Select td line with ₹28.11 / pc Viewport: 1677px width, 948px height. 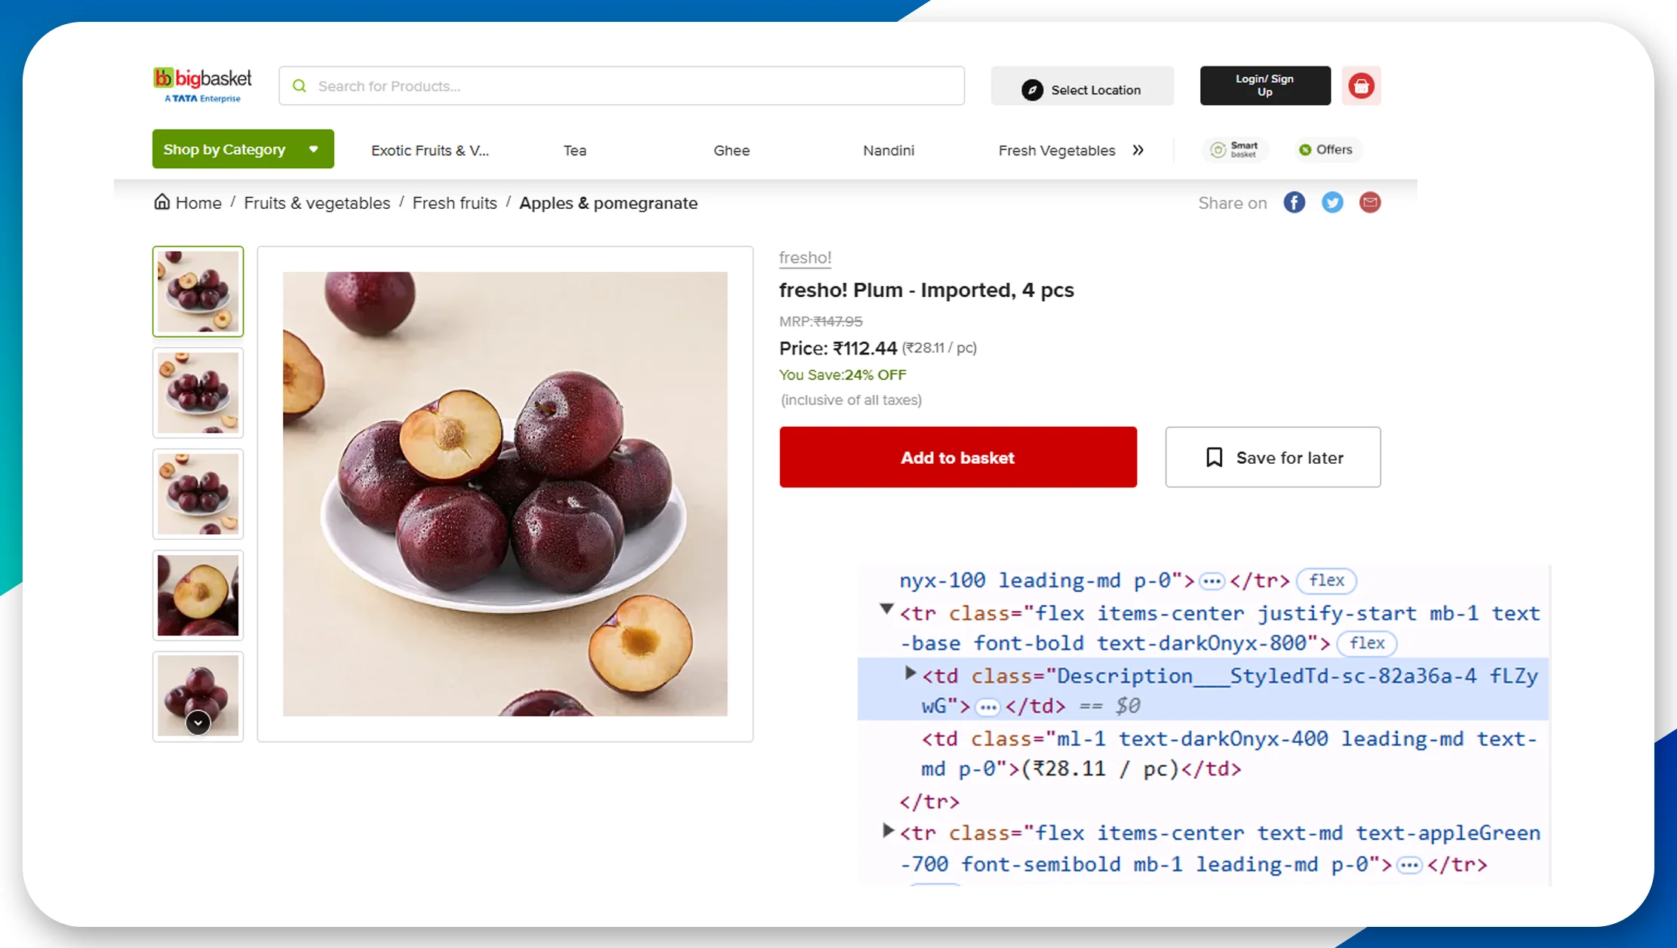[1229, 754]
